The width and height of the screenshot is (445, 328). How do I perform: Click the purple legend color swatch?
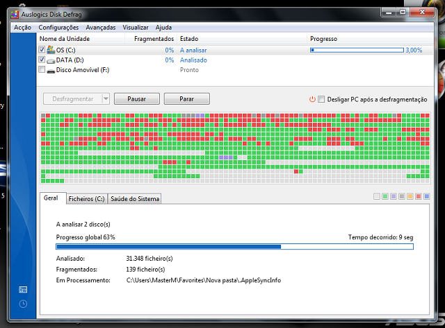coord(394,196)
